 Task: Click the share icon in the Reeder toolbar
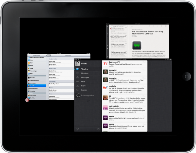coord(162,26)
